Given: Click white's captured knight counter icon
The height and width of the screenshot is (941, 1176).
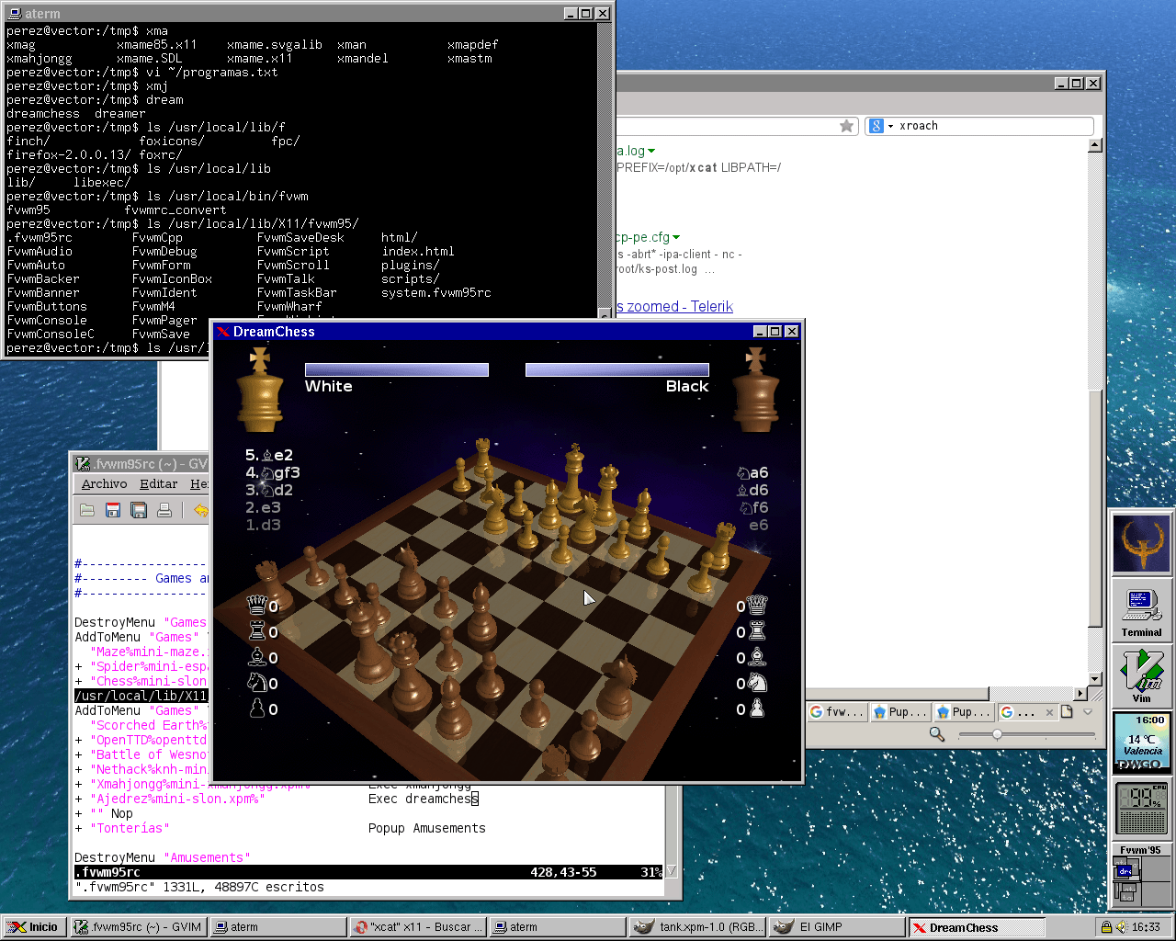Looking at the screenshot, I should coord(257,683).
